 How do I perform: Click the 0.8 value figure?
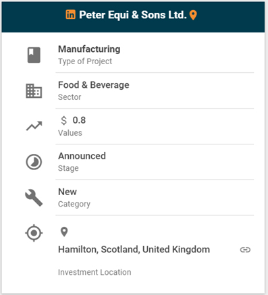tap(79, 120)
